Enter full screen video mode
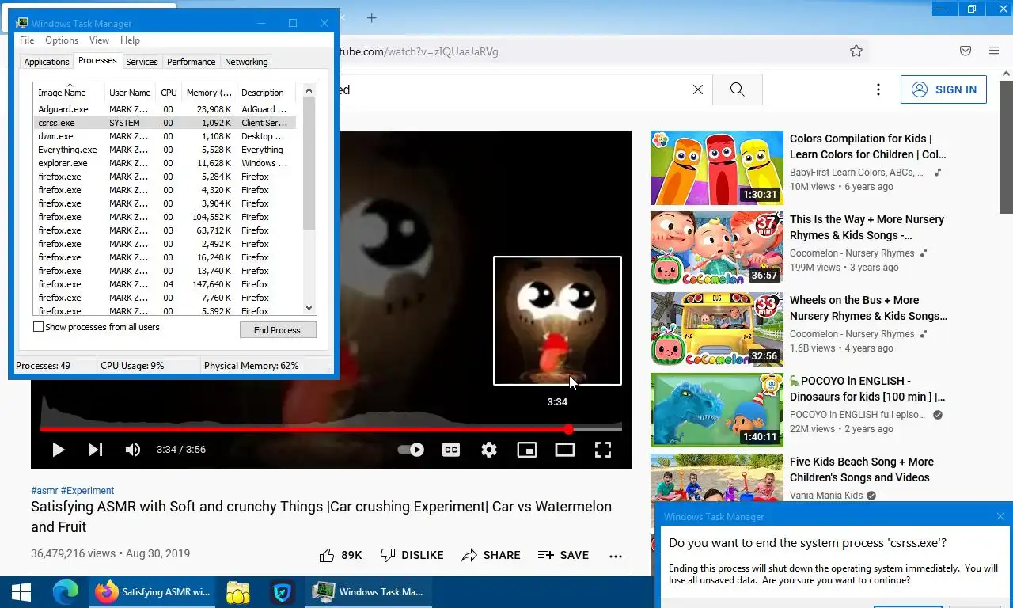 point(603,450)
